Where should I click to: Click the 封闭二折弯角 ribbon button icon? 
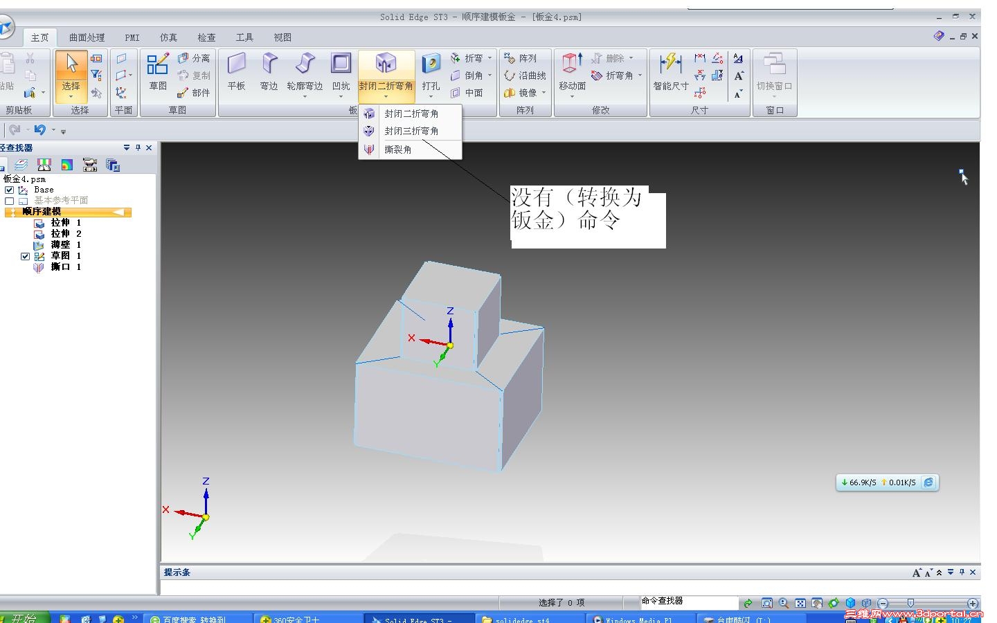[386, 64]
